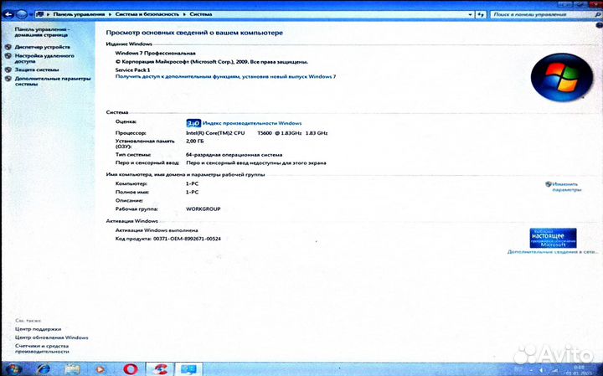Click the shield icon beside Защита системы
This screenshot has width=603, height=376.
coord(8,70)
